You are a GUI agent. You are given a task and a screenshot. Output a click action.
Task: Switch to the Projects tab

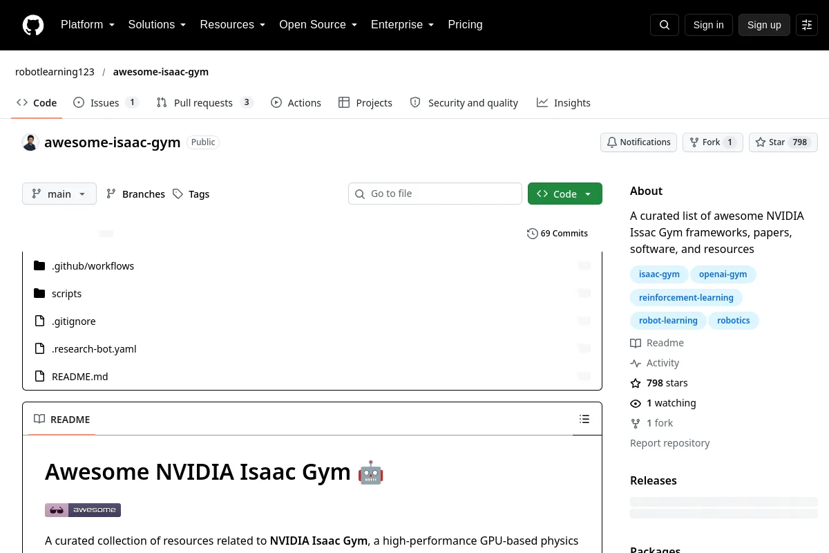[365, 103]
